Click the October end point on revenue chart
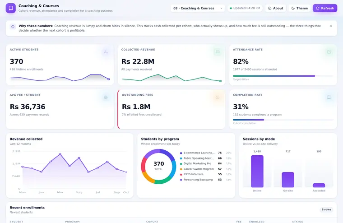The width and height of the screenshot is (343, 223). coord(126,172)
